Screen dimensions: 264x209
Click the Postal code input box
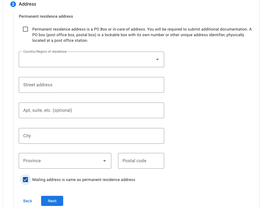pos(141,161)
